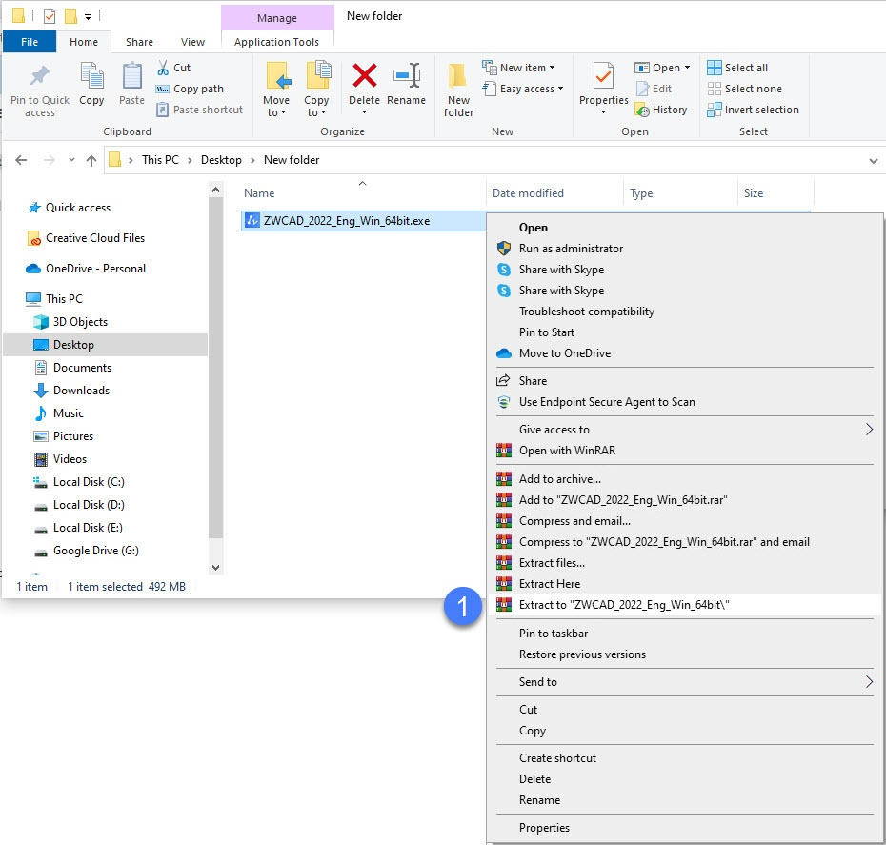This screenshot has width=886, height=845.
Task: Go up one folder level arrow
Action: point(91,160)
